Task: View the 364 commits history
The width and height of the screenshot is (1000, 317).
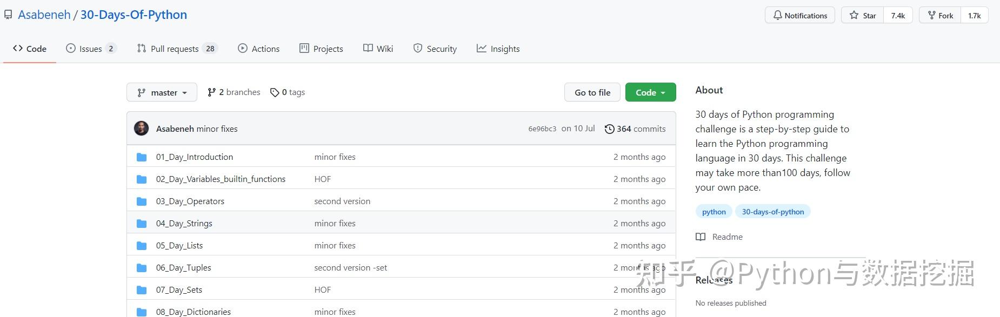Action: tap(635, 129)
